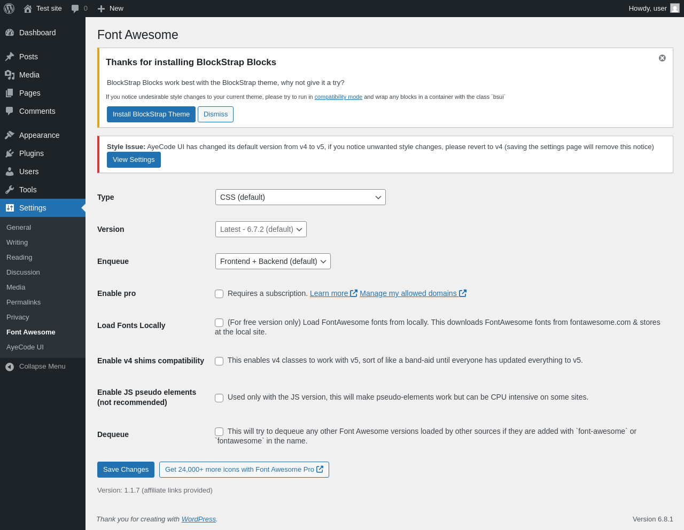Viewport: 684px width, 530px height.
Task: Click the Font Awesome page heading
Action: [138, 35]
